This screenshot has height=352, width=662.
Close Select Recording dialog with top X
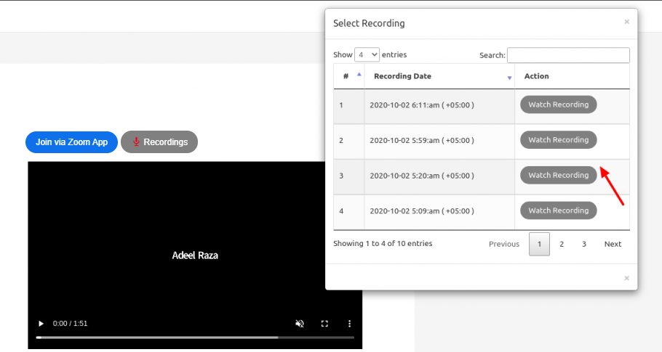pyautogui.click(x=626, y=22)
